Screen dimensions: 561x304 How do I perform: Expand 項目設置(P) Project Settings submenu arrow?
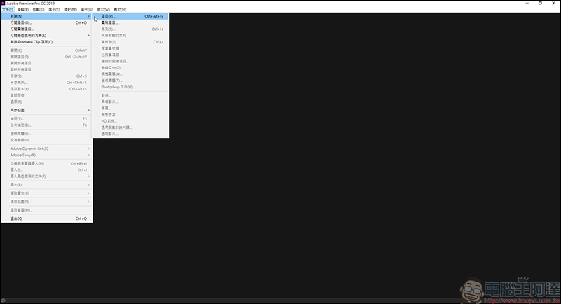88,202
